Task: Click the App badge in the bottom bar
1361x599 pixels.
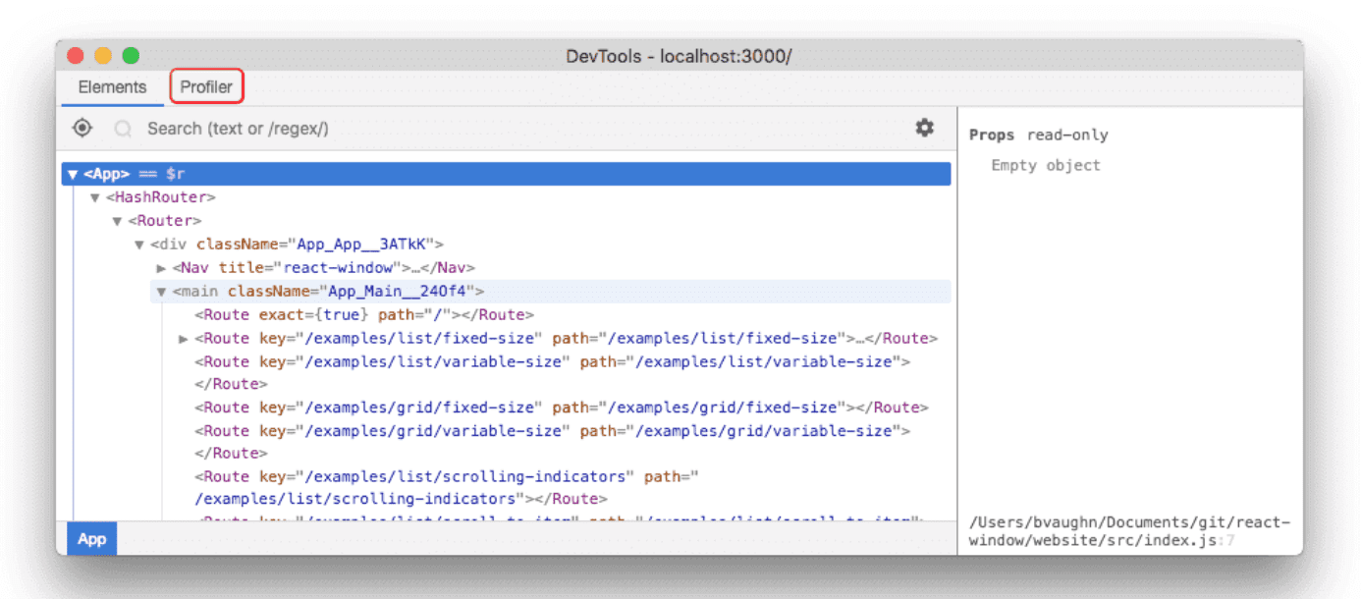Action: [x=91, y=538]
